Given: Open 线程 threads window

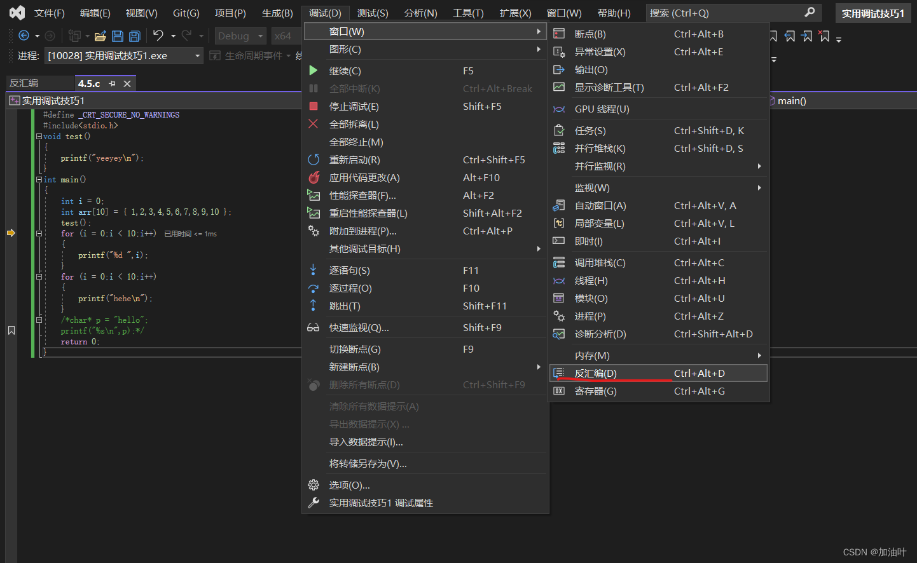Looking at the screenshot, I should 658,280.
